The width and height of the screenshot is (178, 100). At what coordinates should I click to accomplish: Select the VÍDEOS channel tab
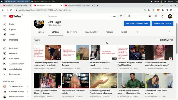(x=55, y=32)
